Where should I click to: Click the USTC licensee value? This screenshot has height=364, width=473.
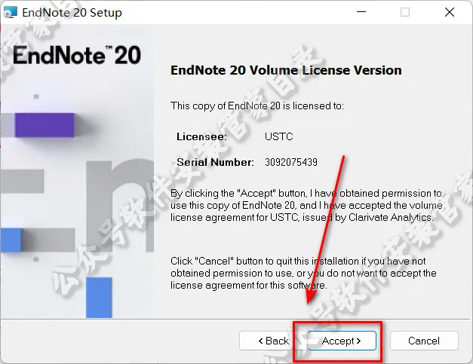click(278, 136)
